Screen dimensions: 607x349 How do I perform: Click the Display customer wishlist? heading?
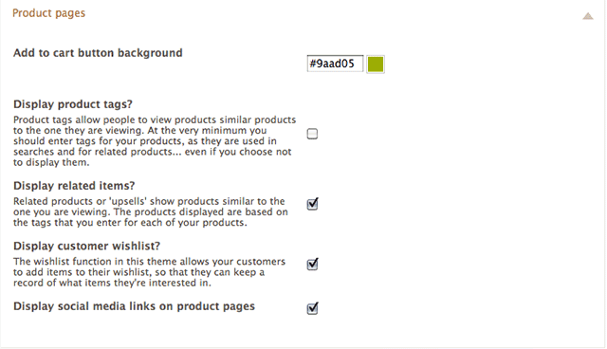coord(86,246)
